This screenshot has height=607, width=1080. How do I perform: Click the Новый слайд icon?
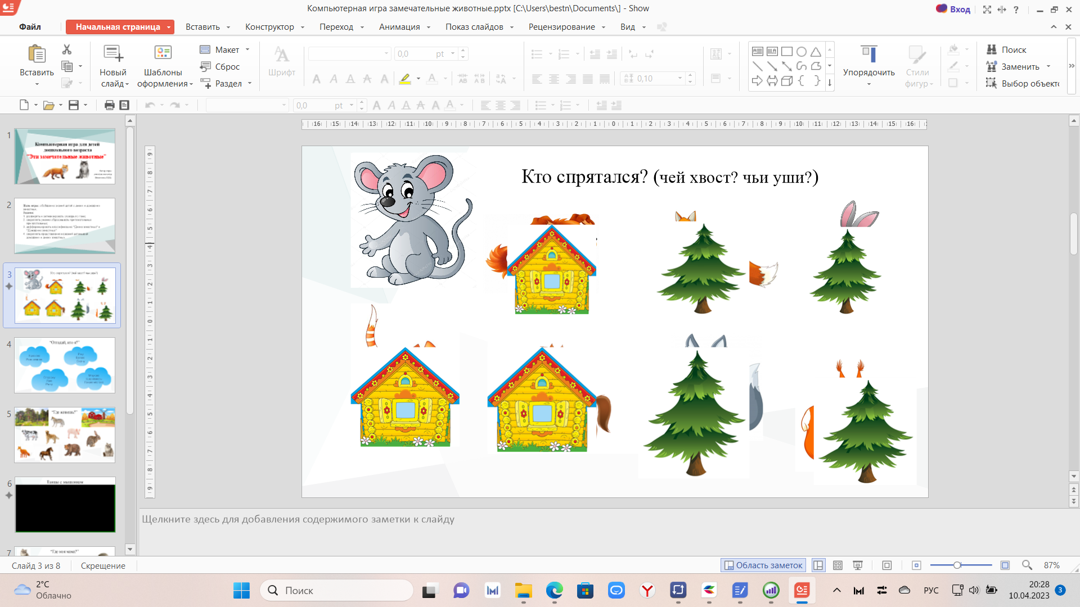(x=113, y=53)
